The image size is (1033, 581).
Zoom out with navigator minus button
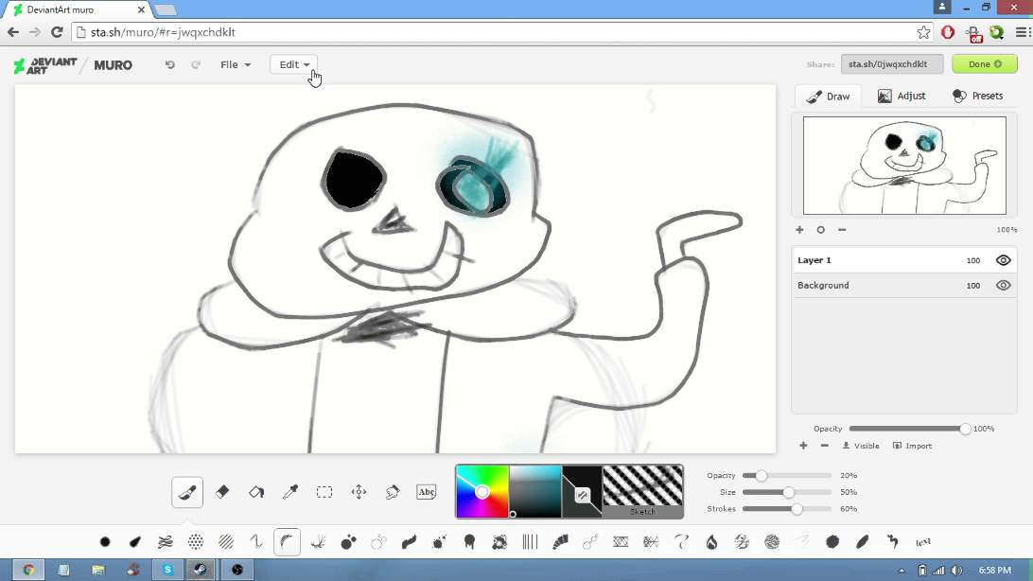pyautogui.click(x=841, y=230)
